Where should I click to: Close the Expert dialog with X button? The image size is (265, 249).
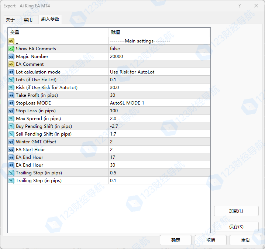tap(256, 6)
